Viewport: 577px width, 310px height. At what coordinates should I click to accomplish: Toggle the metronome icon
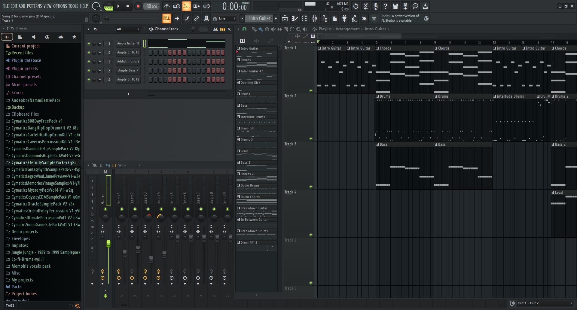tap(167, 6)
